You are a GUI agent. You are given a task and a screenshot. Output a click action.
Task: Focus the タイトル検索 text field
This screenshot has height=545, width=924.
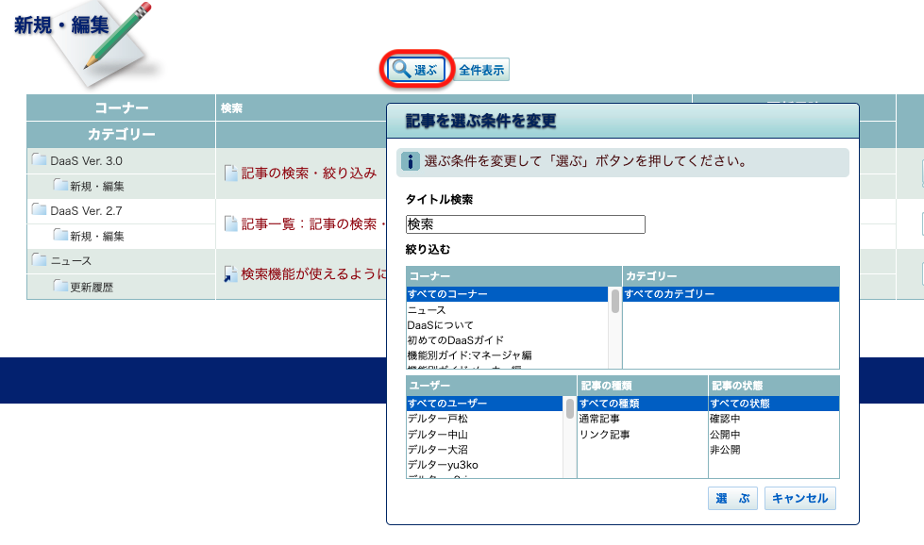pyautogui.click(x=525, y=224)
